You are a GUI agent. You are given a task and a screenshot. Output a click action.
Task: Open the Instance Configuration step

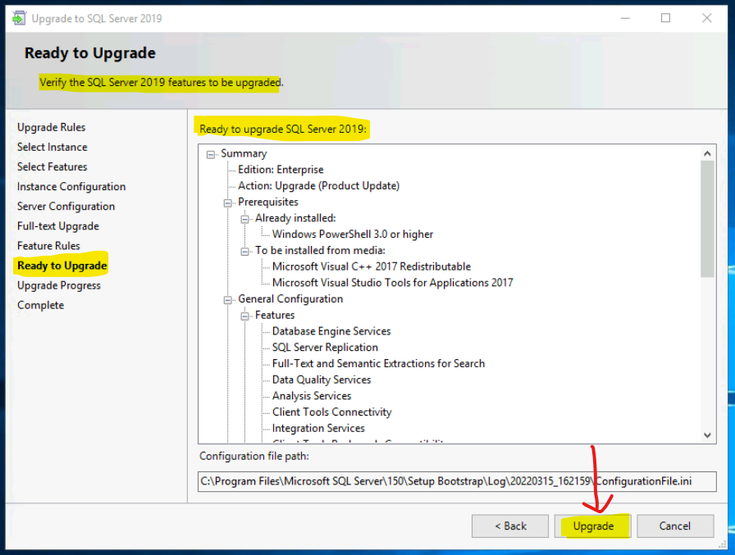(71, 186)
